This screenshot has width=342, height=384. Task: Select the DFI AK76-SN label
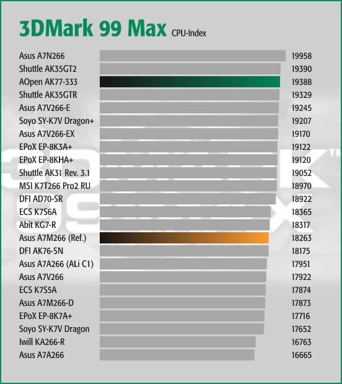point(41,251)
